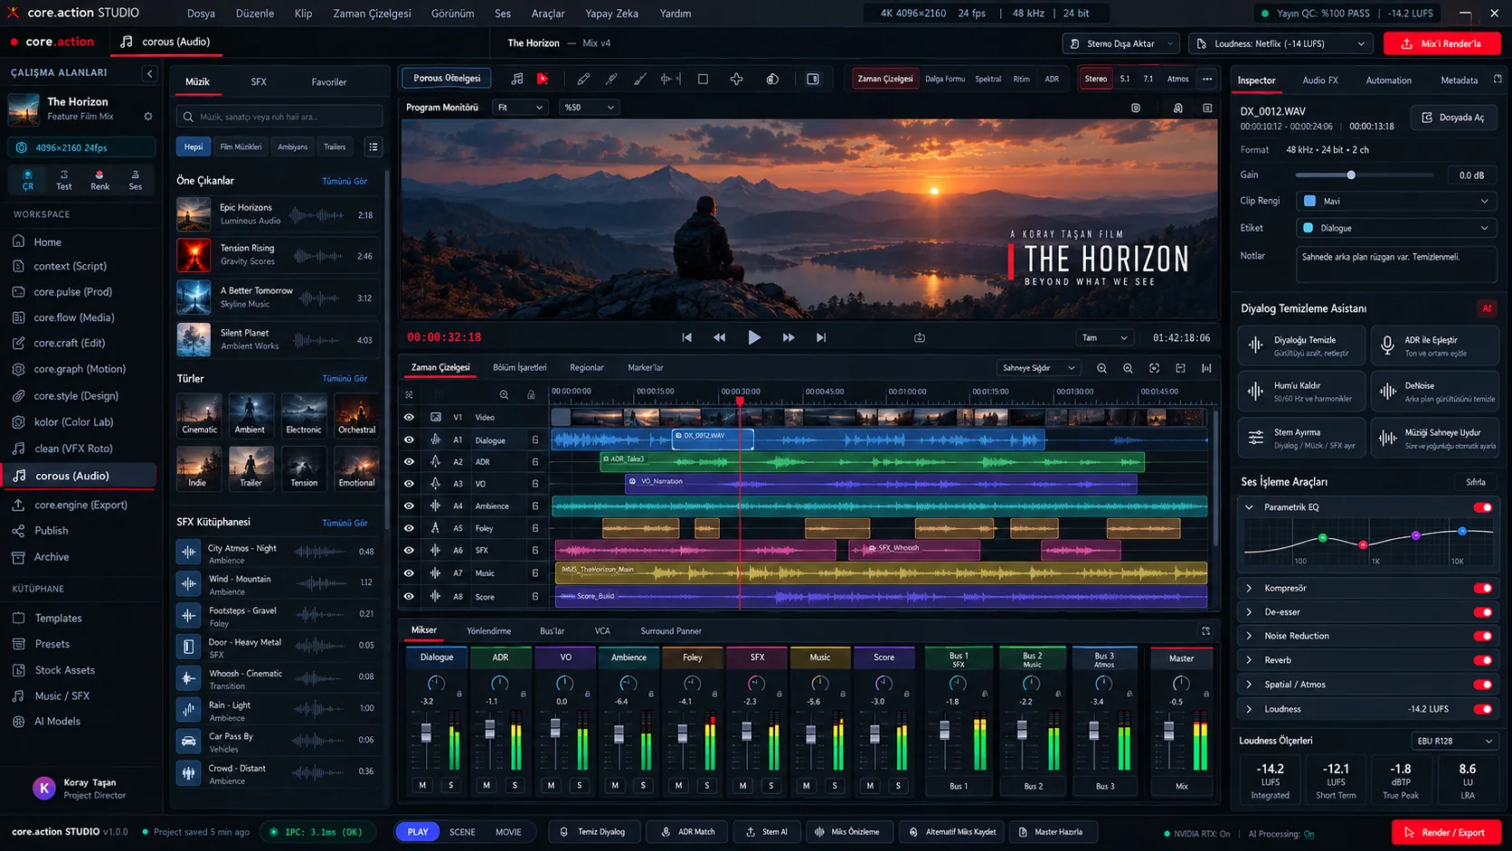1512x851 pixels.
Task: Open the three-dot more options menu
Action: pos(1207,79)
